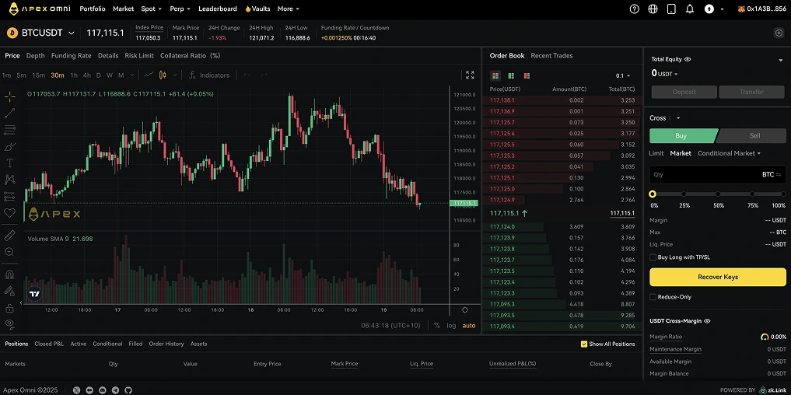Click the TradingView logo icon

coord(34,294)
